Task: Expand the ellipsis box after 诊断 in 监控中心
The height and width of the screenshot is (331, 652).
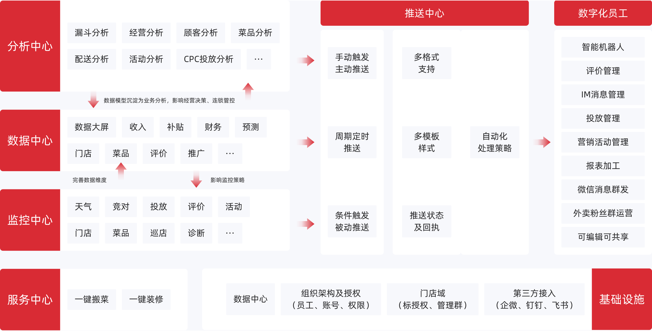Action: 230,233
